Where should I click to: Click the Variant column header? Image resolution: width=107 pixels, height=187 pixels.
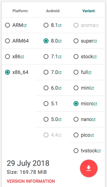(x=89, y=11)
